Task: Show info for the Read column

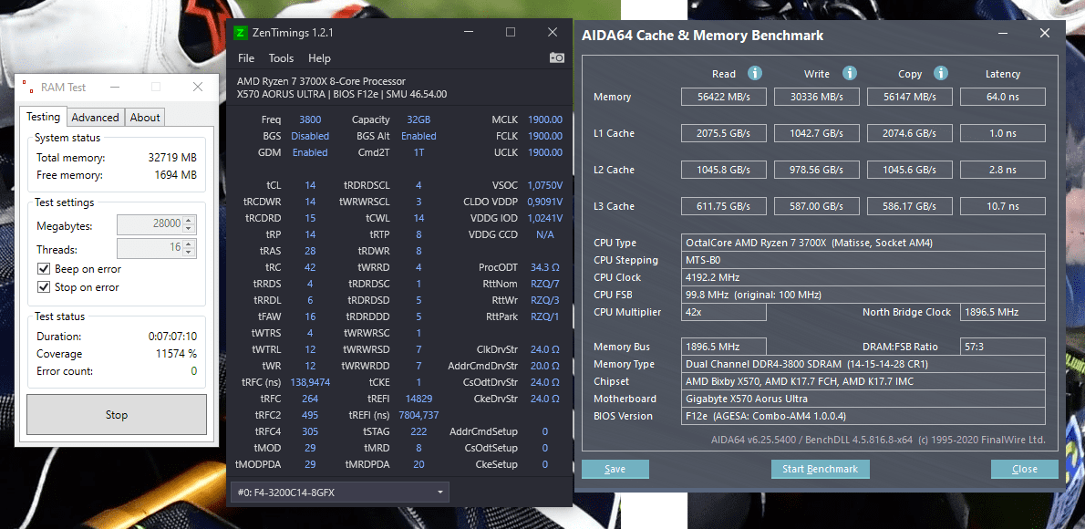Action: pyautogui.click(x=755, y=73)
